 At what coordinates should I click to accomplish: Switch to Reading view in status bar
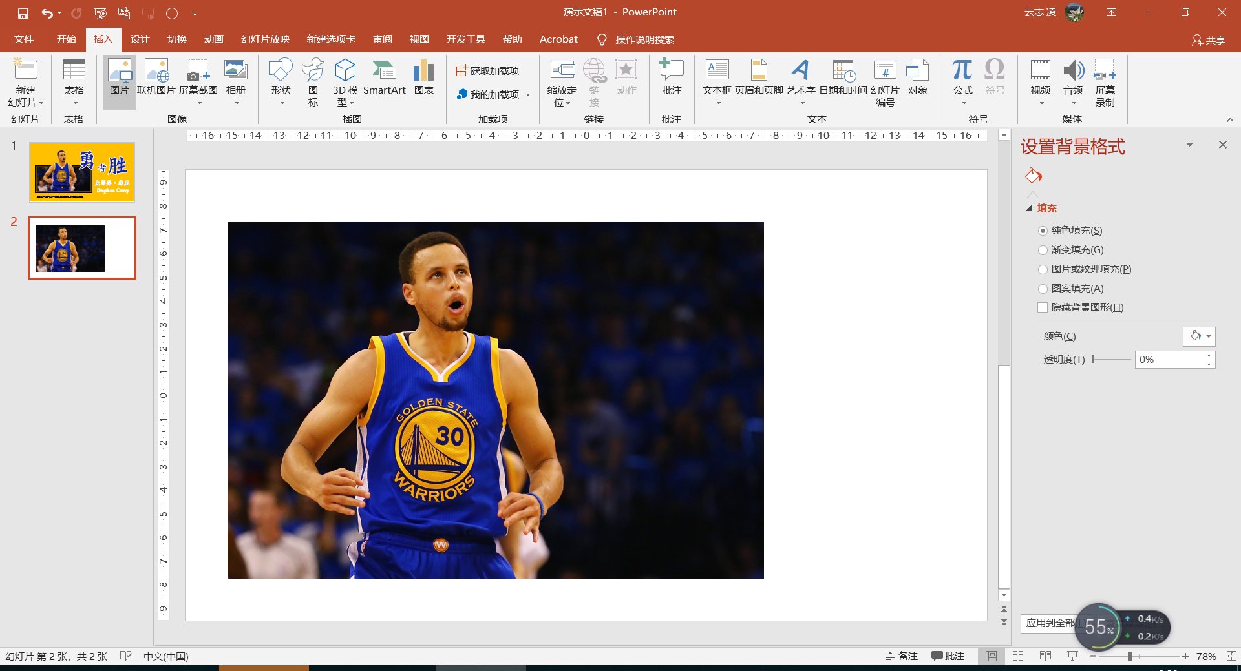[x=1045, y=656]
